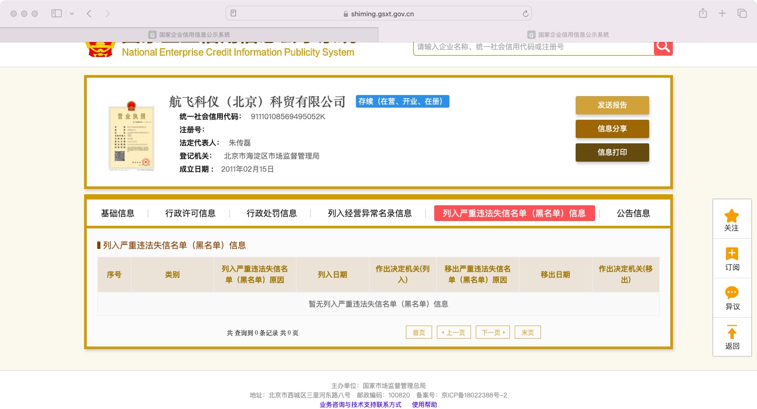Open the 行政许可信息 tab
Viewport: 757px width, 409px height.
[x=190, y=213]
